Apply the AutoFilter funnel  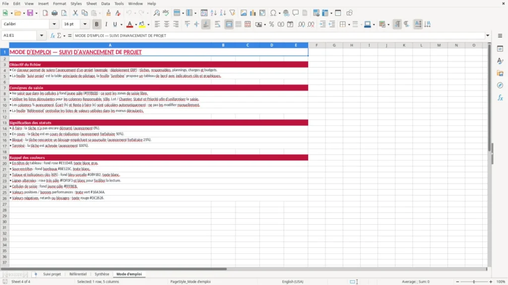click(x=232, y=13)
